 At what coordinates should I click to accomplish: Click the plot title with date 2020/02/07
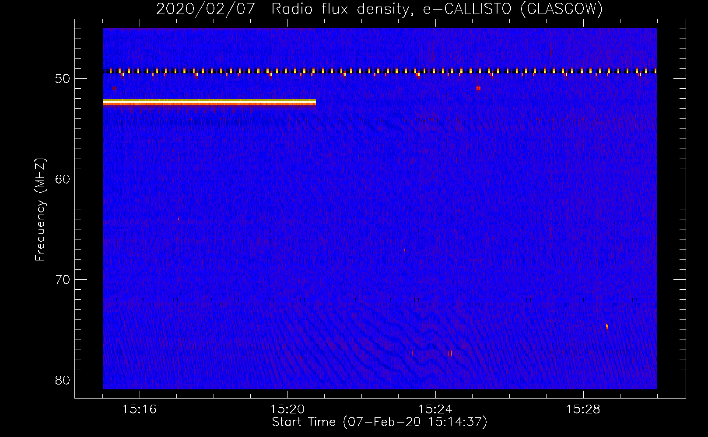point(379,8)
